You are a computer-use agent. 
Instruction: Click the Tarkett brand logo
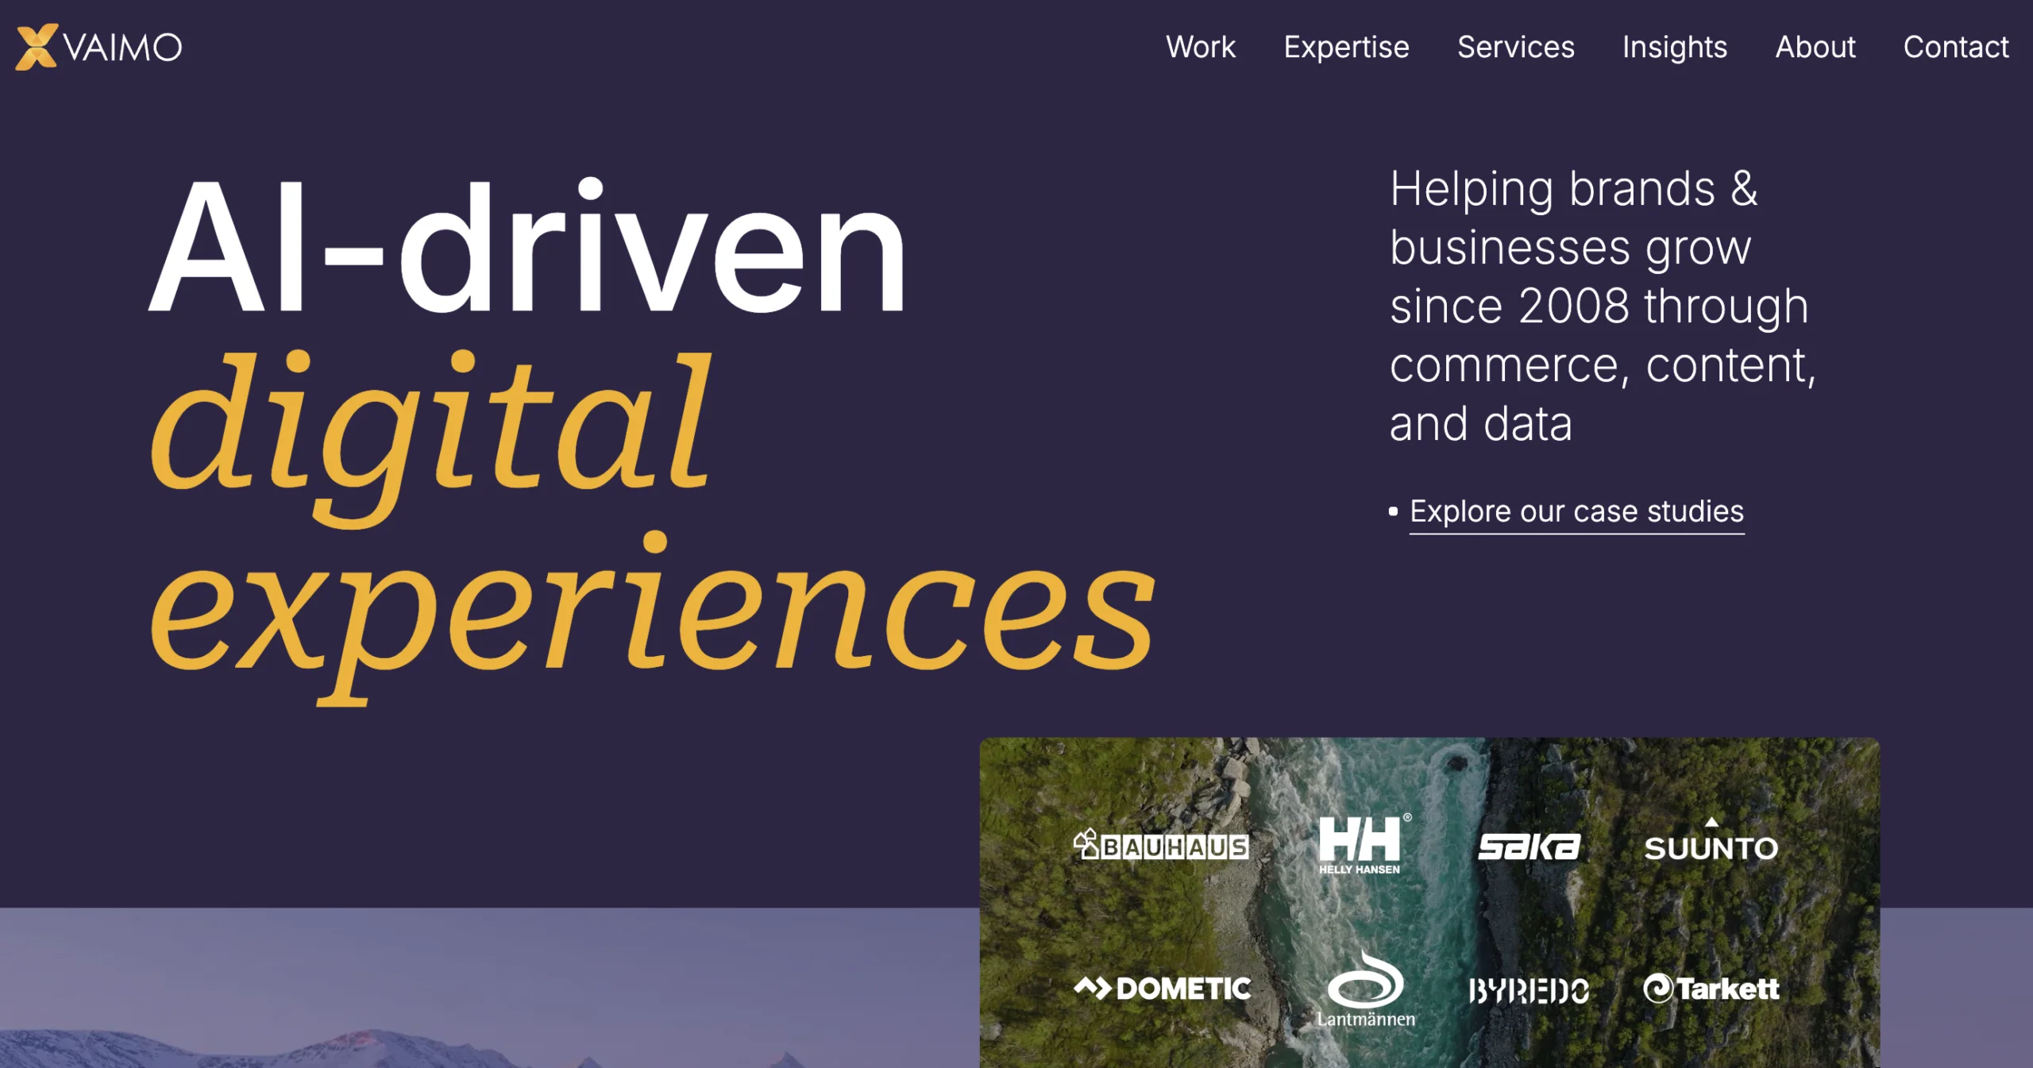click(1711, 989)
